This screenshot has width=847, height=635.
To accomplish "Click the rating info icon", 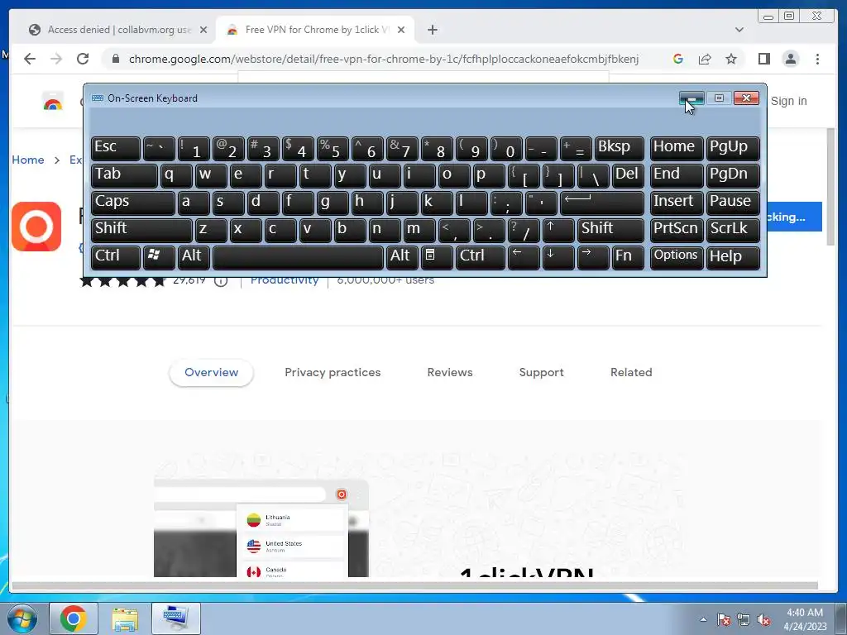I will 220,281.
